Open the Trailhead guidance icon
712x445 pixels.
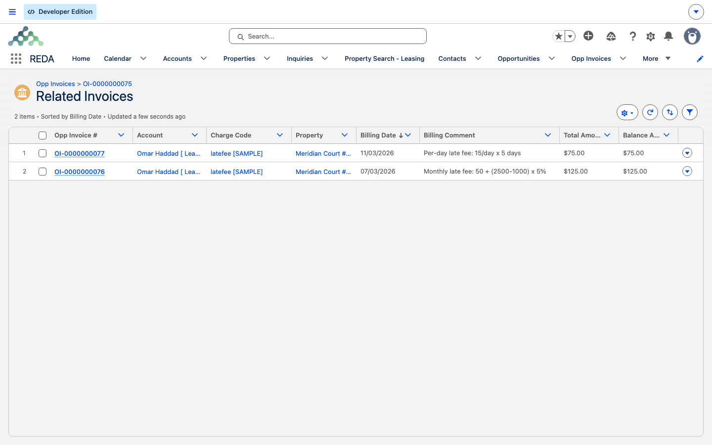(x=611, y=36)
